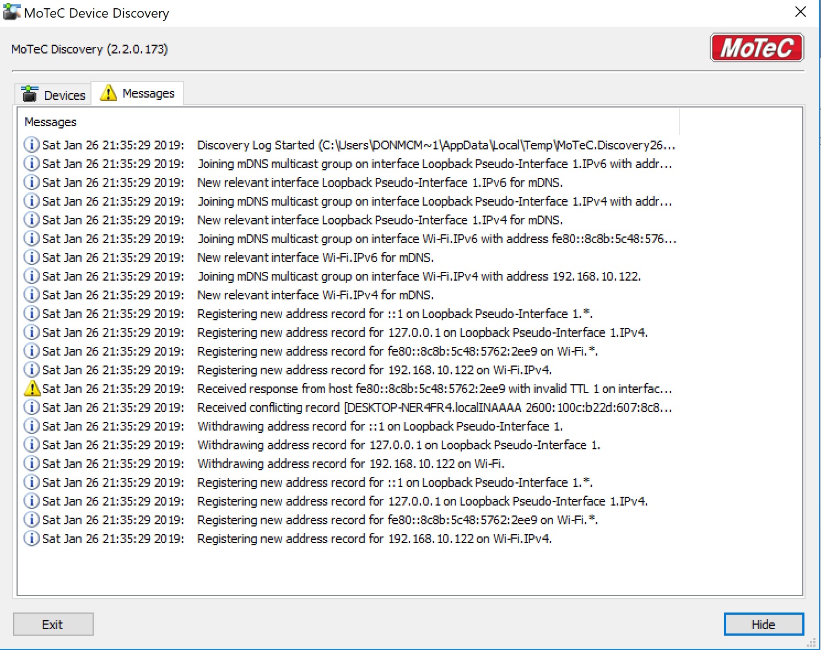821x650 pixels.
Task: Click the window resize grip beside Hide
Action: (811, 643)
